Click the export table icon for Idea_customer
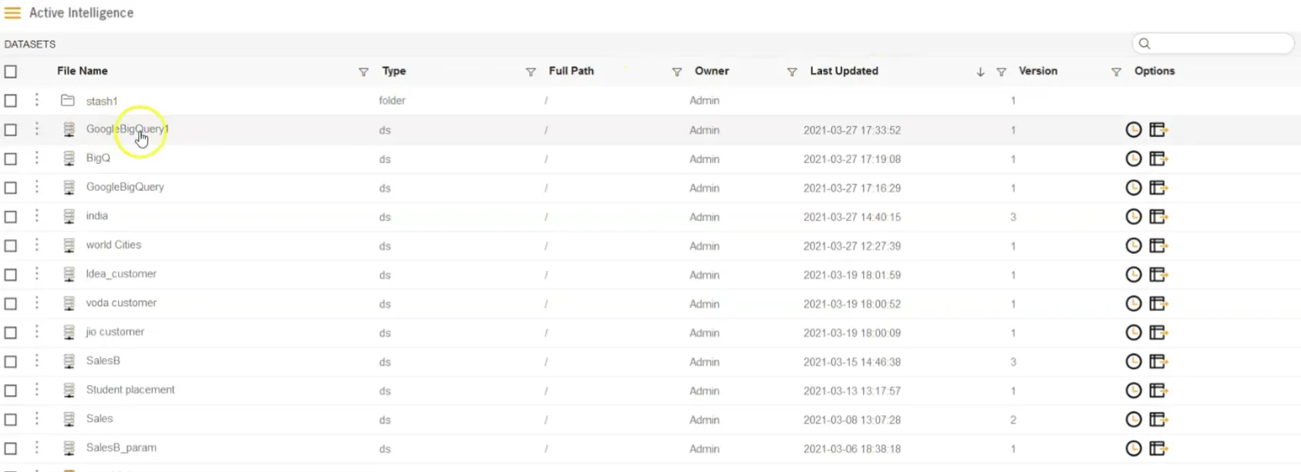Image resolution: width=1301 pixels, height=472 pixels. point(1158,275)
